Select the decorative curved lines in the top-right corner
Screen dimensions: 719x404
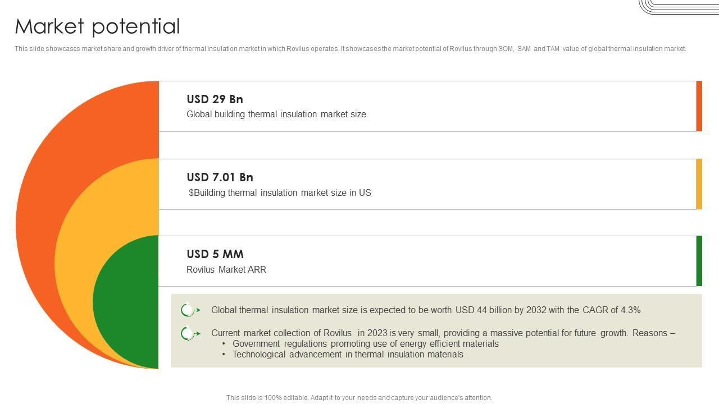tap(679, 7)
